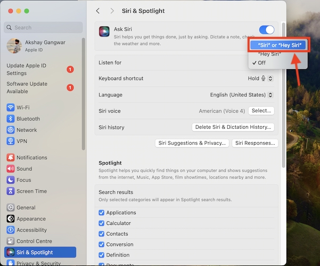Choose "Siri" or "Hey Siri" option

tap(278, 45)
